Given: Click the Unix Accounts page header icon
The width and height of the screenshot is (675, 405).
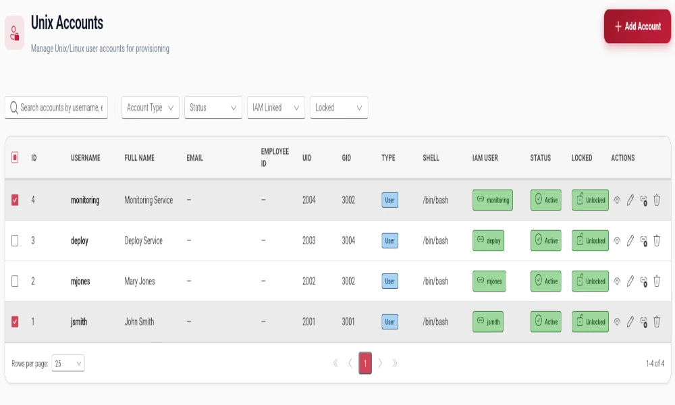Looking at the screenshot, I should click(x=15, y=33).
